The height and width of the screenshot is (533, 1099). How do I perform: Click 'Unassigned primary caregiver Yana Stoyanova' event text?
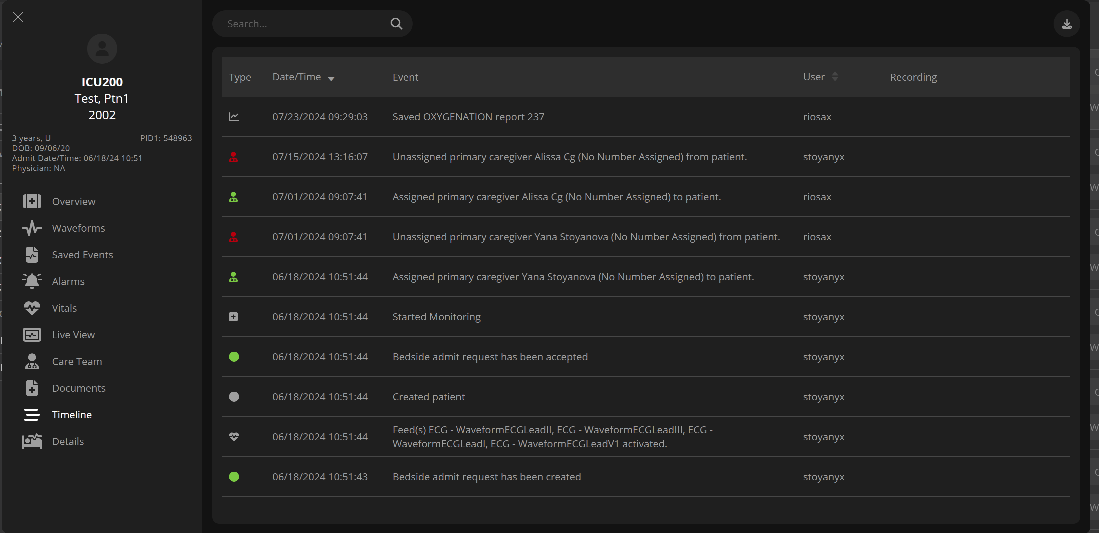click(586, 237)
